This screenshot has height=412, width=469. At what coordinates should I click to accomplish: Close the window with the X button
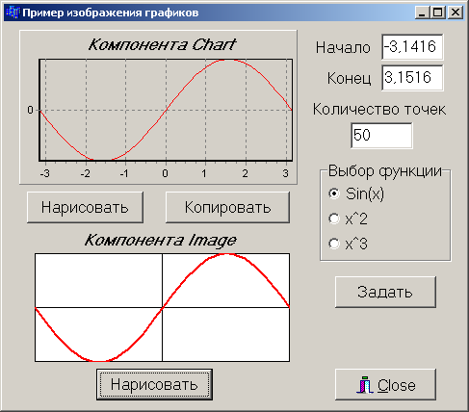click(456, 13)
